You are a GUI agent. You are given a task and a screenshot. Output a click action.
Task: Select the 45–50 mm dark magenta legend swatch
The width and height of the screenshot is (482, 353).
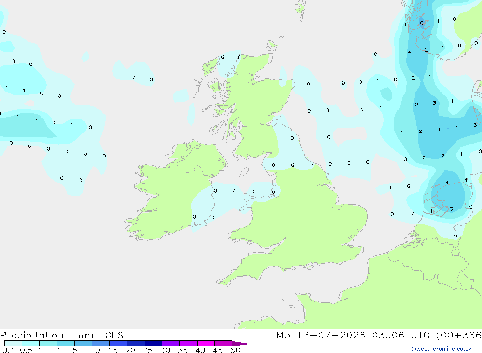click(x=223, y=343)
